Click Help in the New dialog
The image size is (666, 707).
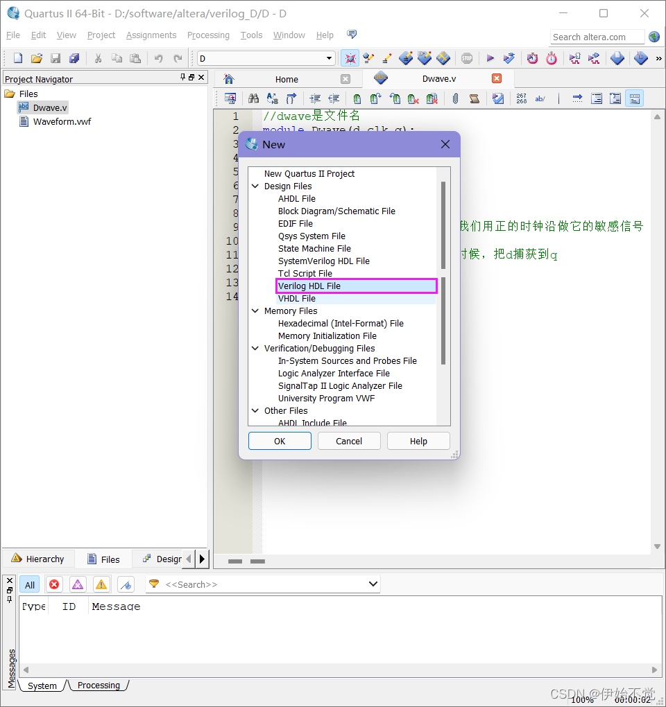coord(418,441)
